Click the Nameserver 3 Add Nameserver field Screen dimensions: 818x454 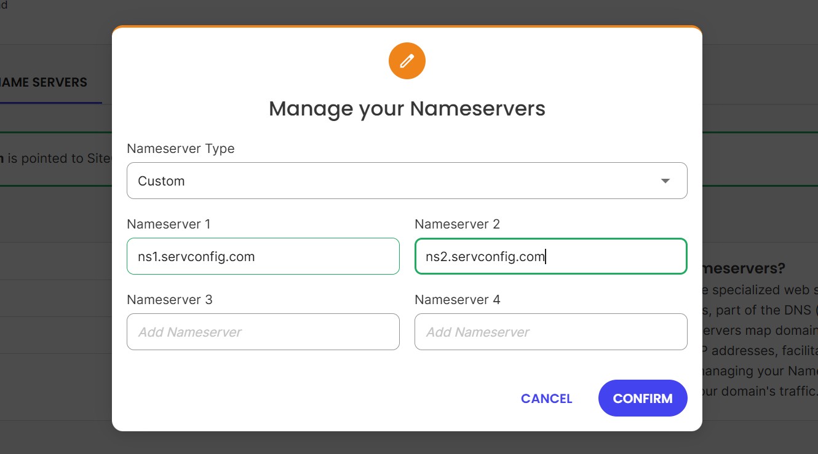point(263,332)
